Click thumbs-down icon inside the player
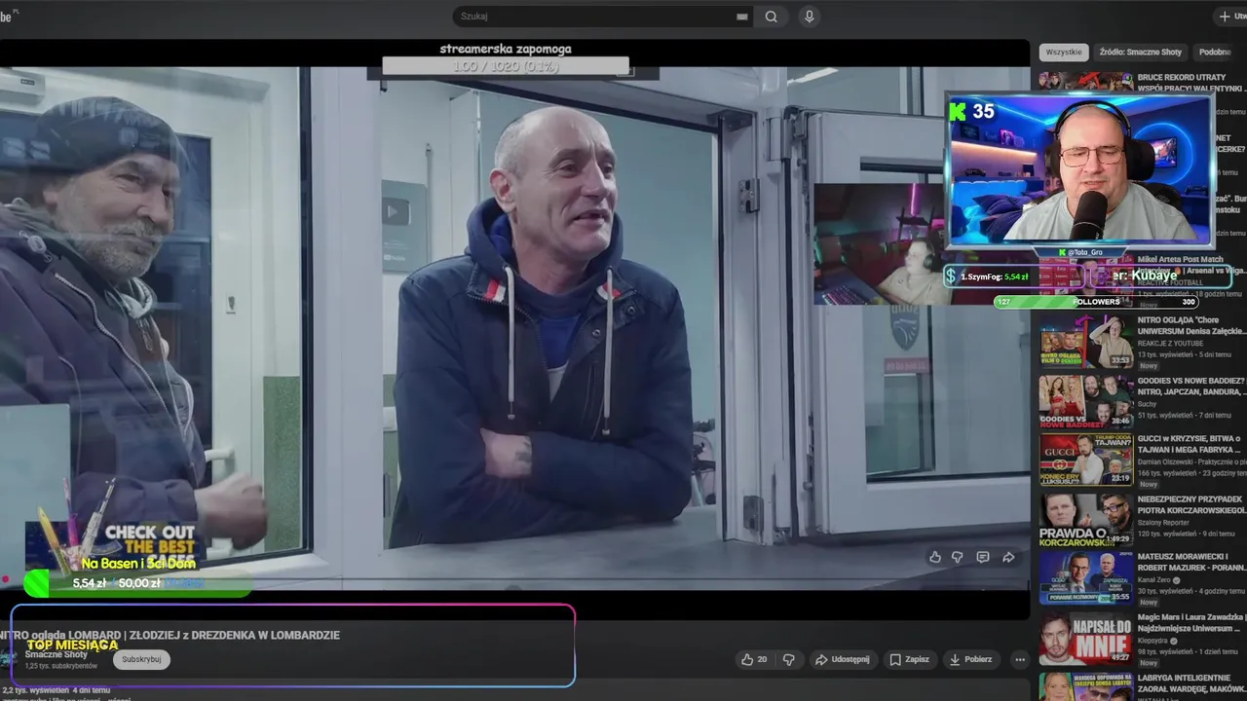The width and height of the screenshot is (1247, 701). click(x=958, y=557)
